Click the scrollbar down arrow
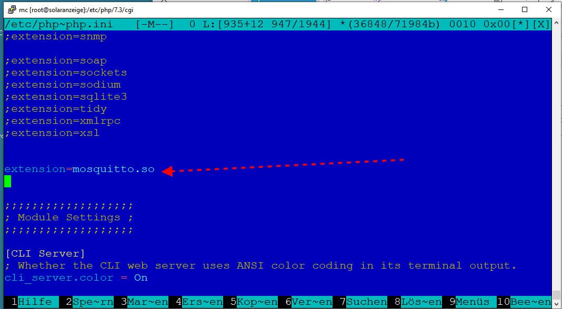The image size is (562, 309). [557, 304]
